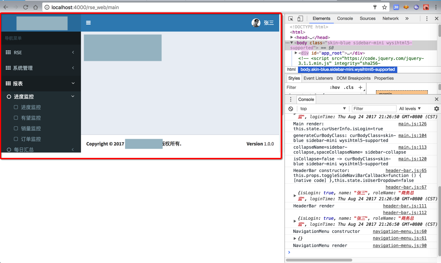Switch to the Network tab
The height and width of the screenshot is (263, 441).
(x=390, y=18)
